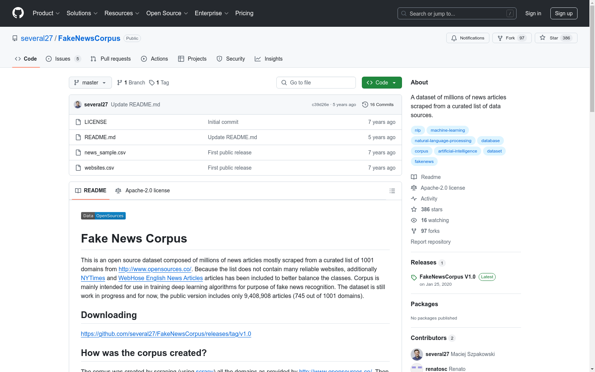Open the NYTimes link in README

pos(93,278)
